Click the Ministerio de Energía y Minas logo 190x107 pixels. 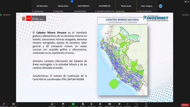[34, 18]
